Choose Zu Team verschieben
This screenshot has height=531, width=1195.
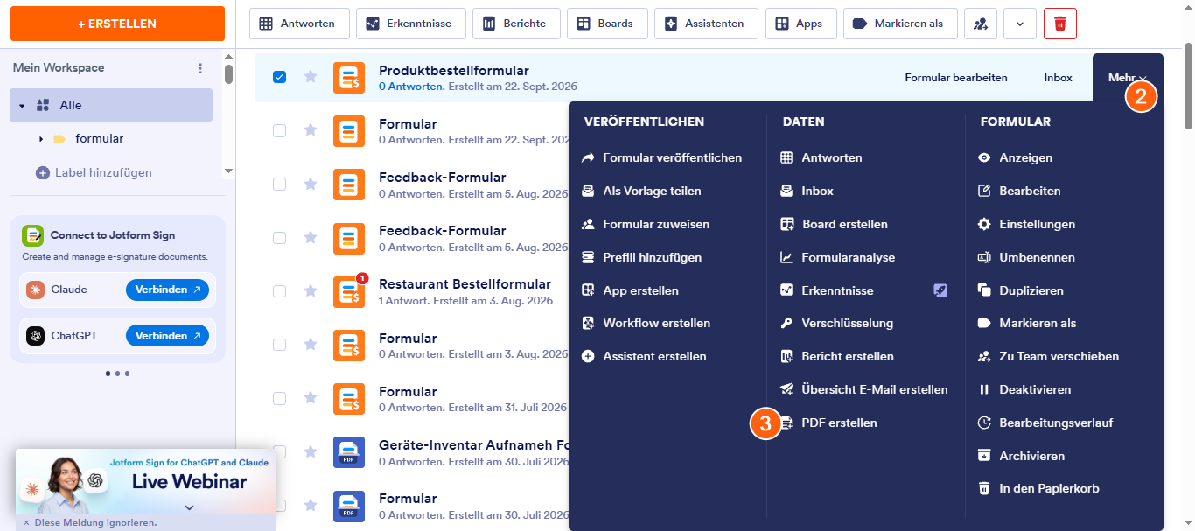1048,356
